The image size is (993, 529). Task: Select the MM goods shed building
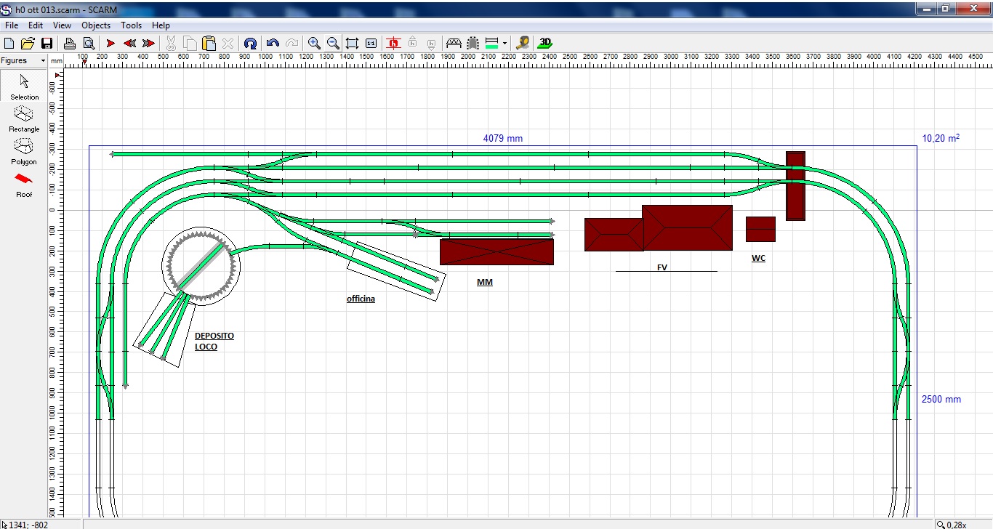pos(496,251)
